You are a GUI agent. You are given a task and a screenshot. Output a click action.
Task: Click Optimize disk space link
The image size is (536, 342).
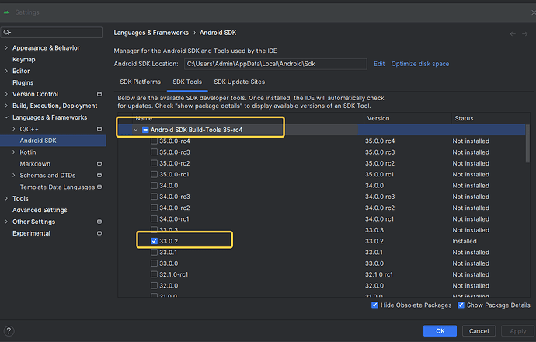coord(420,64)
